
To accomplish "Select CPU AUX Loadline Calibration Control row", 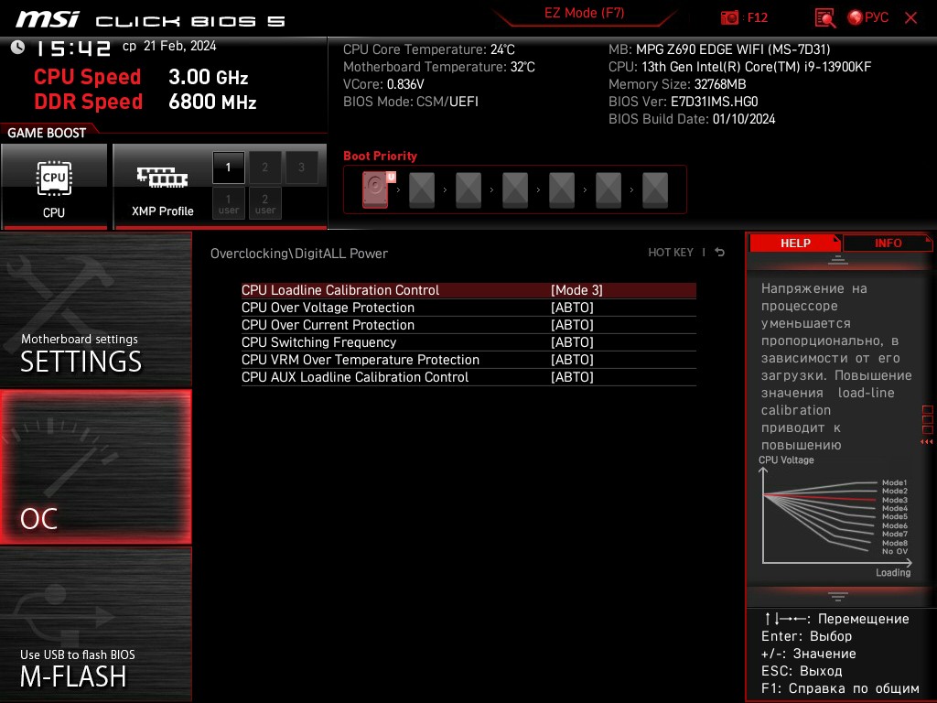I will (468, 376).
